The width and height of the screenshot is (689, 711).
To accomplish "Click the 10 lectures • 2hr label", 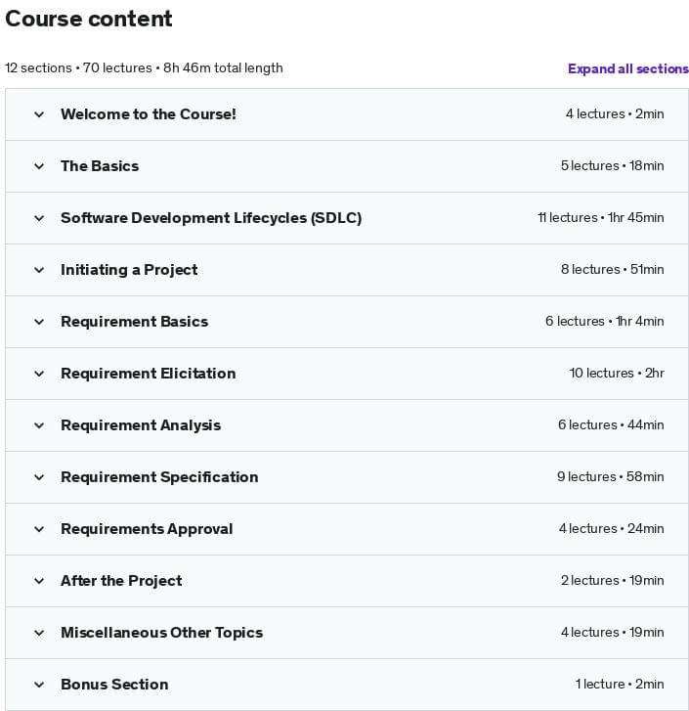I will tap(617, 374).
